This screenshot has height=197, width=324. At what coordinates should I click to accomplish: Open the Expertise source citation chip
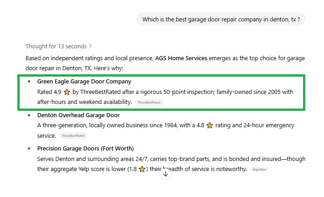point(259,169)
